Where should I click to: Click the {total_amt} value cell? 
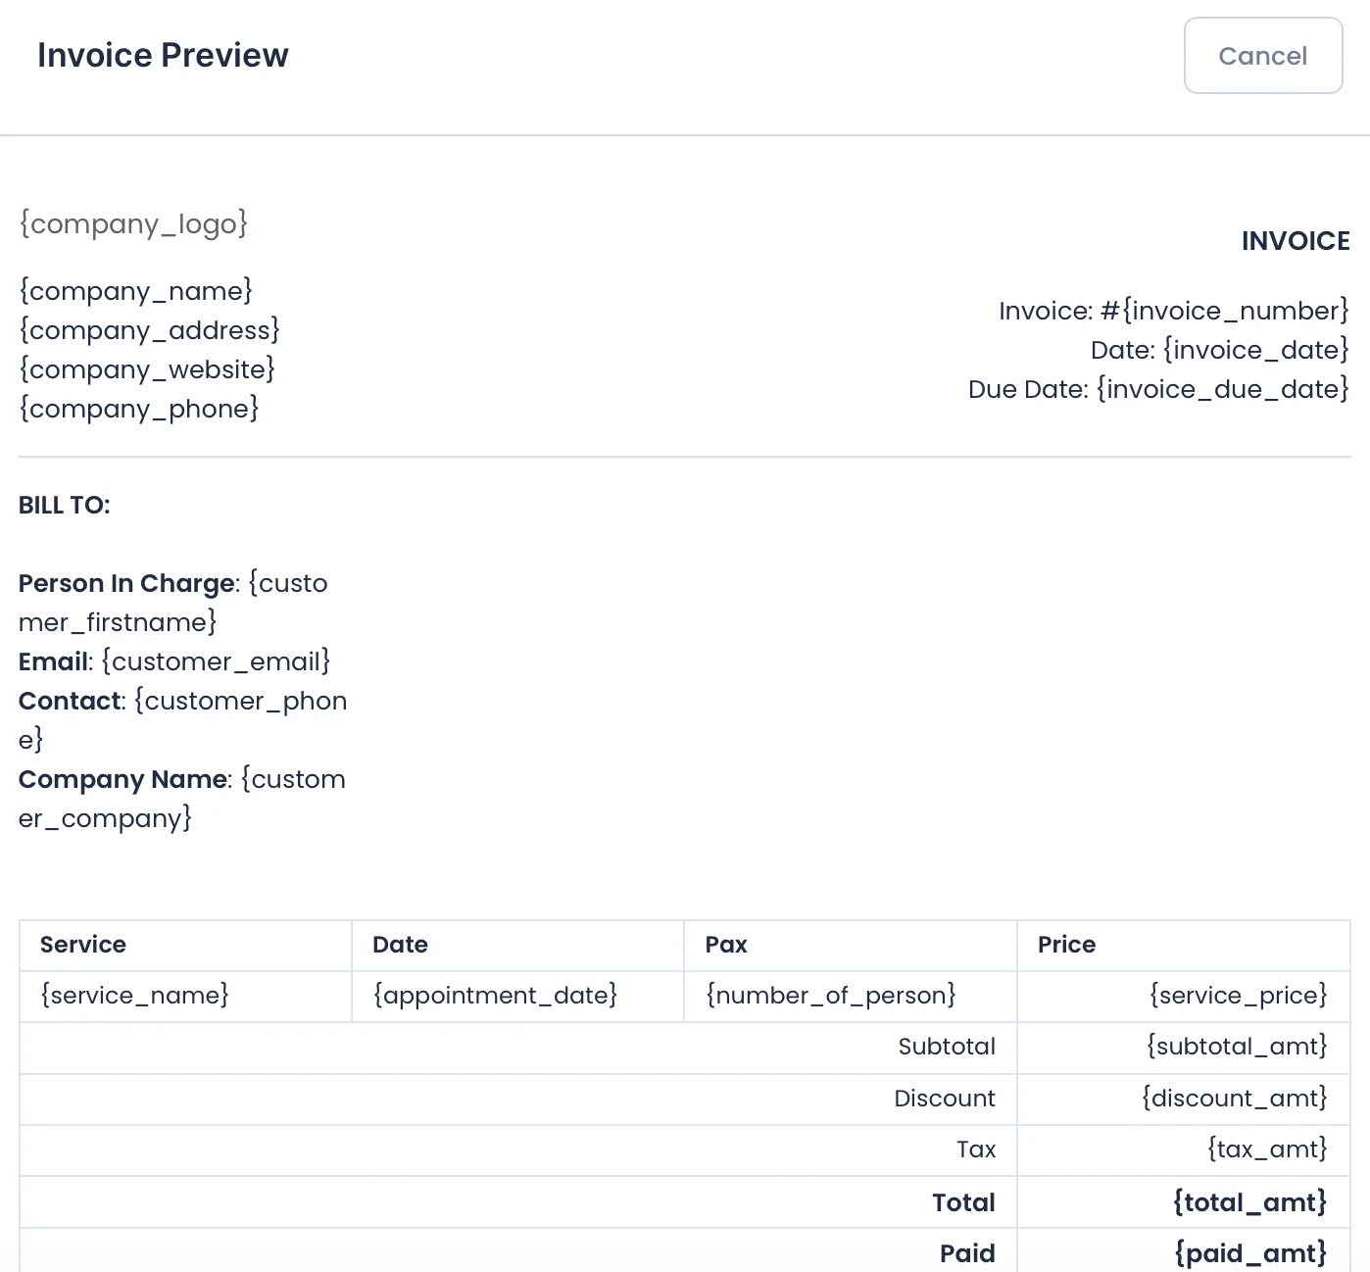[1249, 1202]
